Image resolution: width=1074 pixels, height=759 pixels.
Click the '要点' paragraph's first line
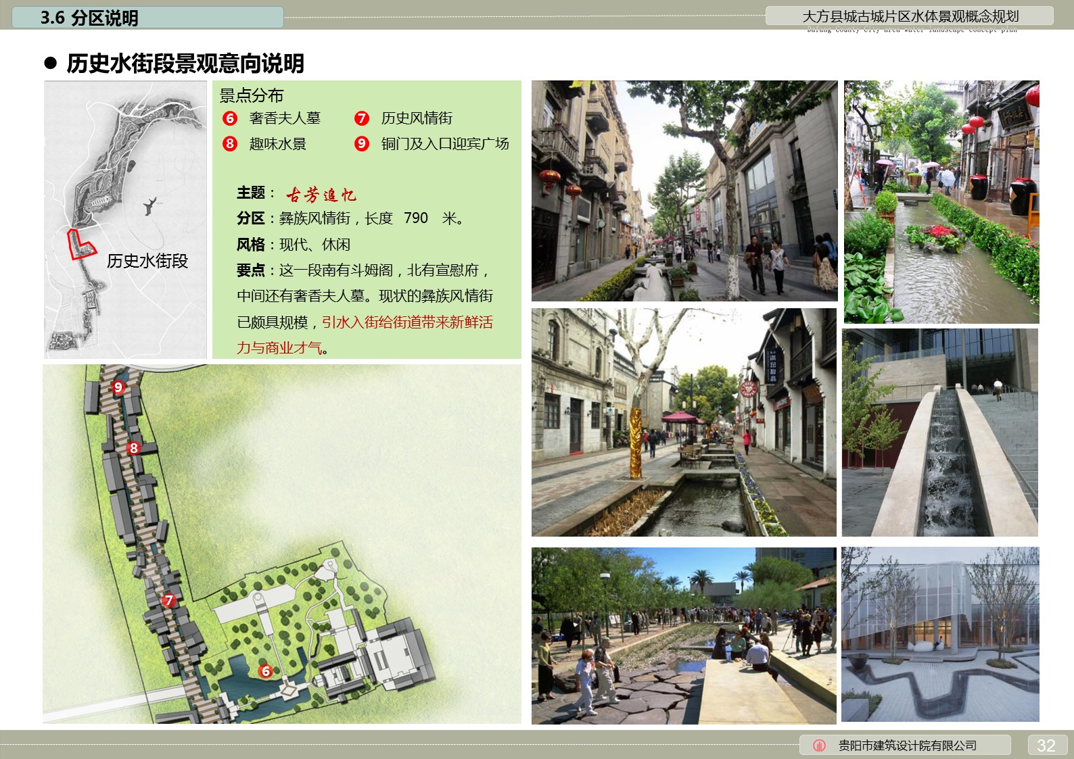pos(363,270)
